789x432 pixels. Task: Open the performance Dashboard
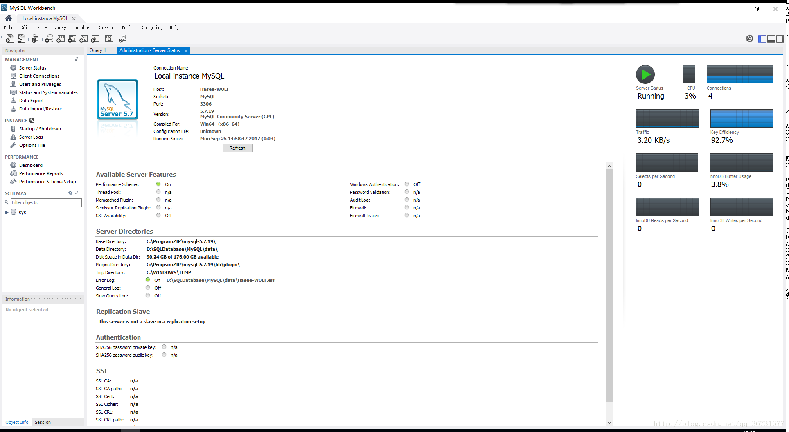31,165
